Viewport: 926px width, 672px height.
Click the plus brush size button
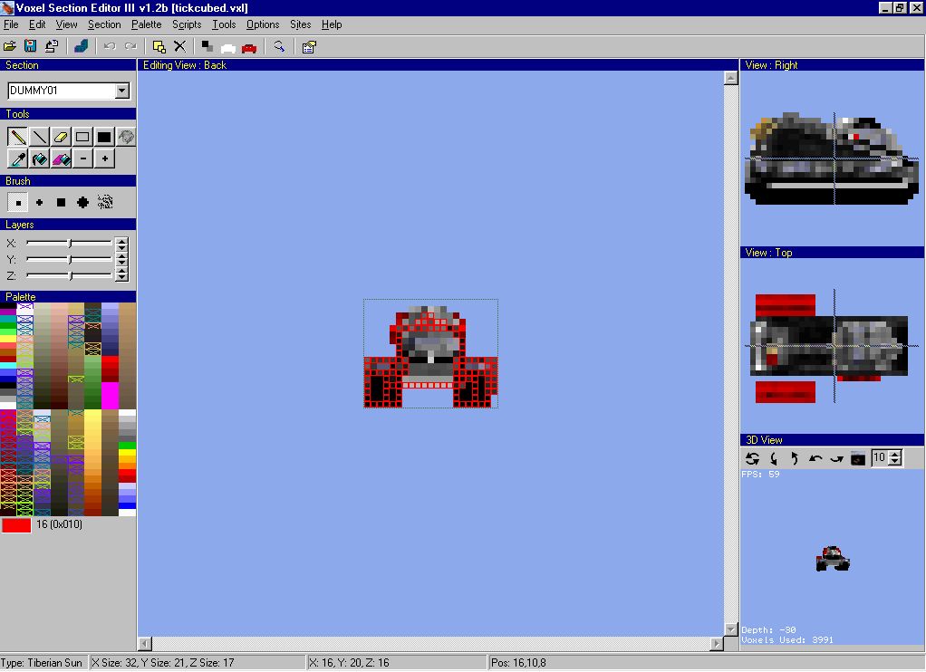[102, 158]
